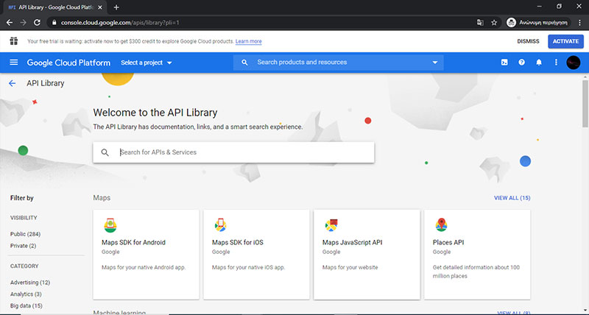
Task: View all 15 Maps APIs
Action: coord(512,198)
